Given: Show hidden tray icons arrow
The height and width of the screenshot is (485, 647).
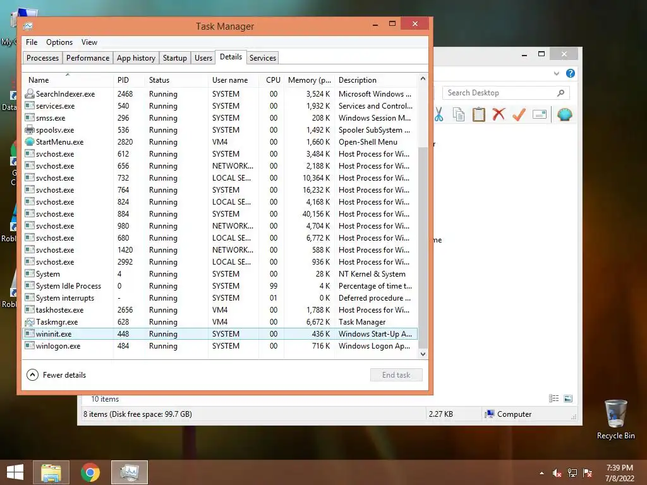Looking at the screenshot, I should (541, 473).
